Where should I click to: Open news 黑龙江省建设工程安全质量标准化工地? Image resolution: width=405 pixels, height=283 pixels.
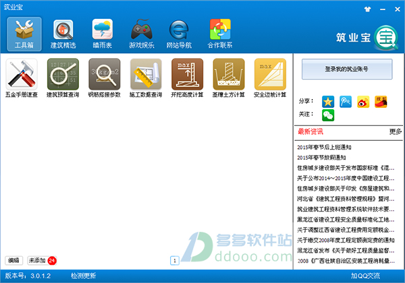(346, 220)
